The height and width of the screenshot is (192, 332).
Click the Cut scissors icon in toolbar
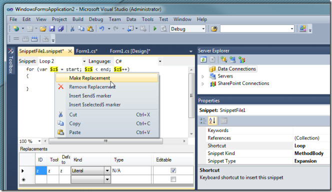tap(72, 29)
